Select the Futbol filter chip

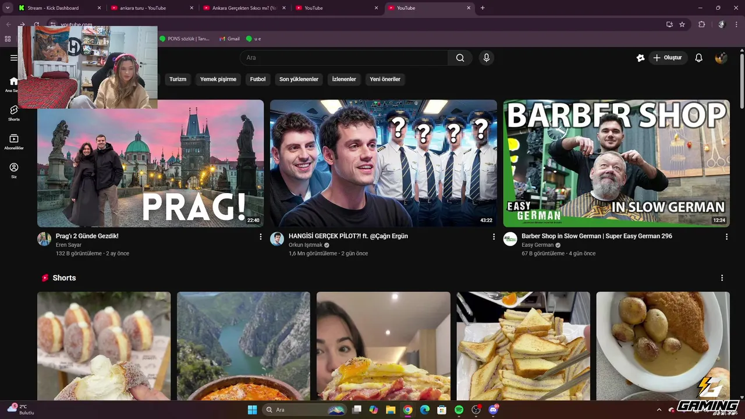click(258, 79)
